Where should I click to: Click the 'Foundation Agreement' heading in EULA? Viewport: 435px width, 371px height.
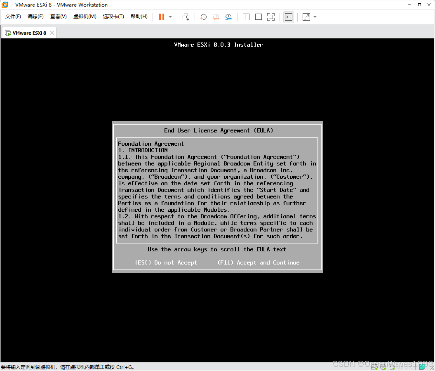(150, 144)
